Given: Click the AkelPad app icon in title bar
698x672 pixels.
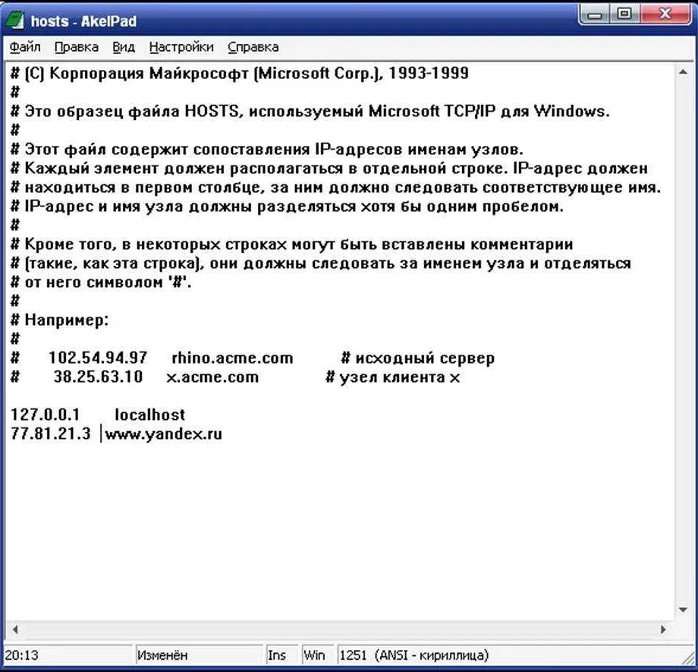Looking at the screenshot, I should tap(15, 21).
